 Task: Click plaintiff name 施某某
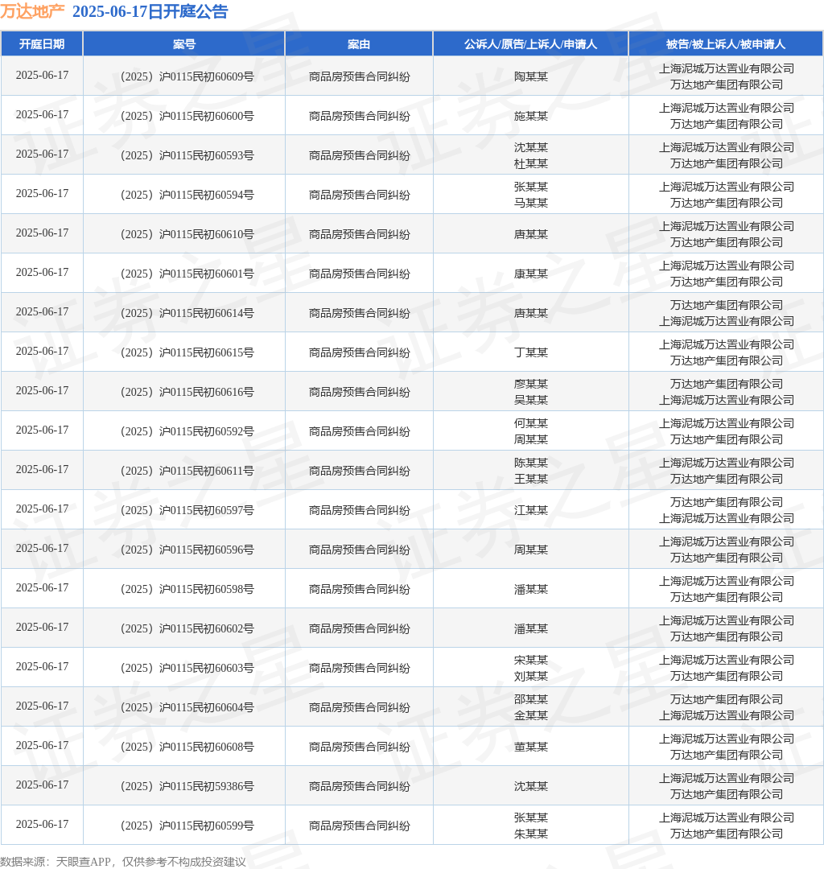[x=531, y=116]
